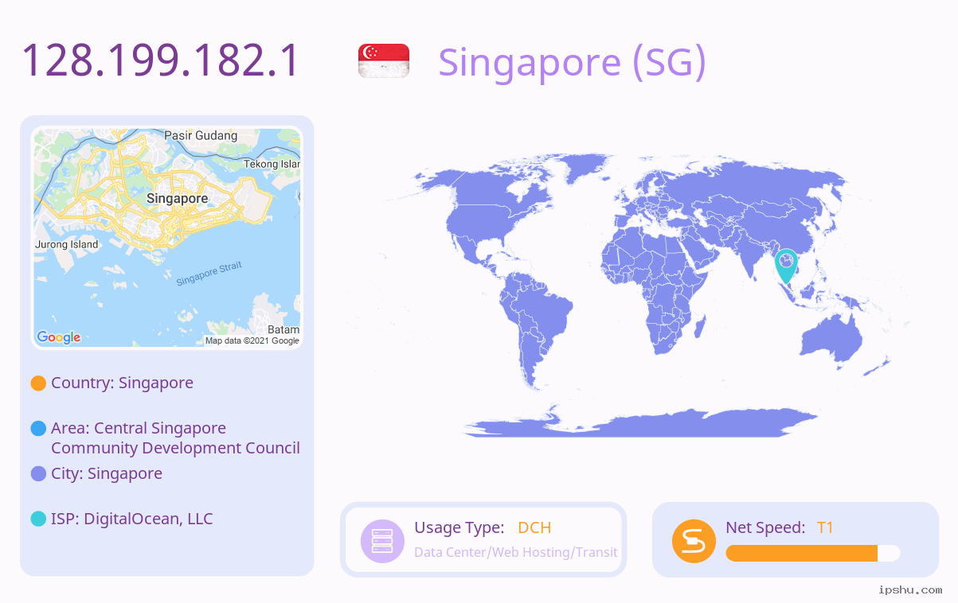Image resolution: width=958 pixels, height=603 pixels.
Task: Click ISP: DigitalOcean, LLC text
Action: click(132, 519)
